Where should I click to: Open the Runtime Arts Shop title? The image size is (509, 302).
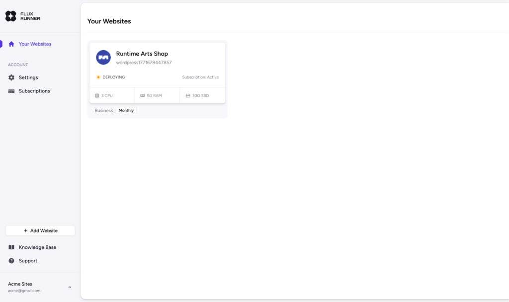click(142, 54)
